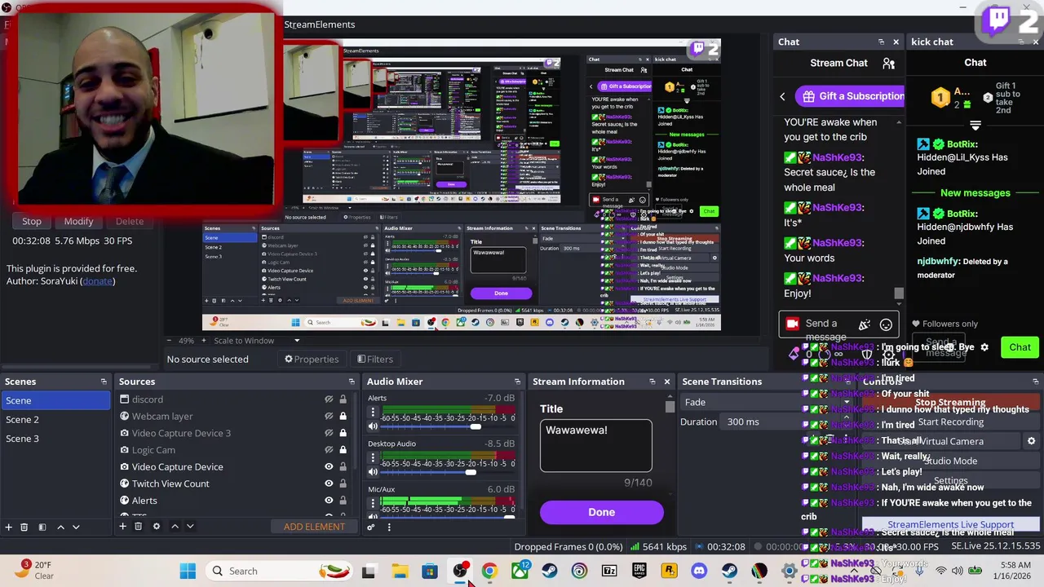Image resolution: width=1044 pixels, height=587 pixels.
Task: Show the discord source via eye icon
Action: pyautogui.click(x=329, y=399)
